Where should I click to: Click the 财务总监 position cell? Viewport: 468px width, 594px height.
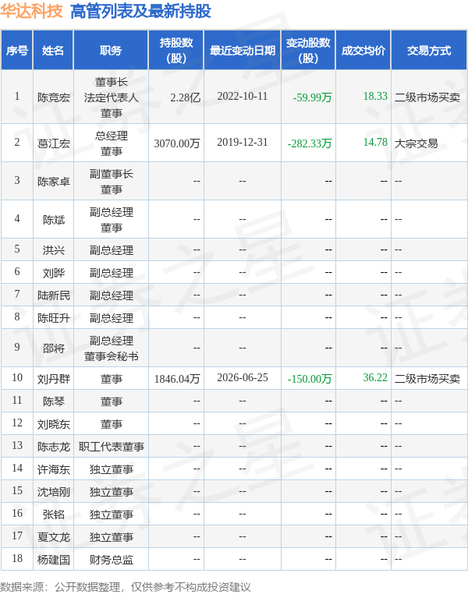point(111,560)
